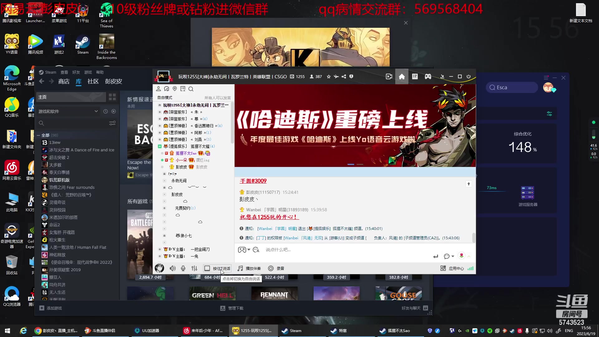Switch banner to second slide indicator

360,164
